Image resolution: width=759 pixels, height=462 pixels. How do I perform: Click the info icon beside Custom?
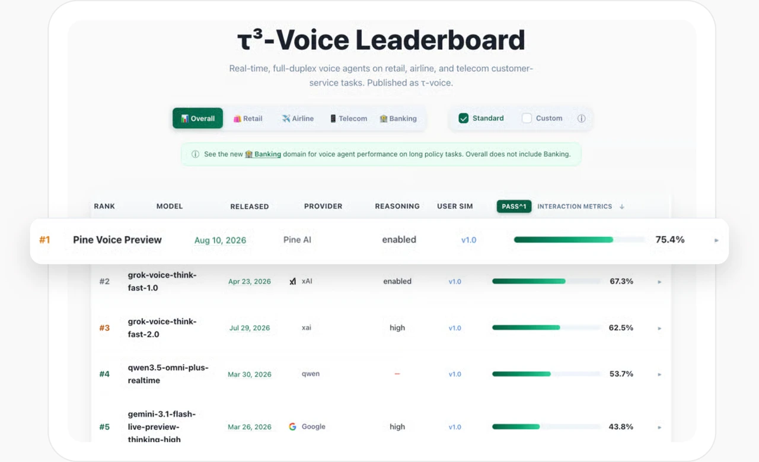point(582,119)
